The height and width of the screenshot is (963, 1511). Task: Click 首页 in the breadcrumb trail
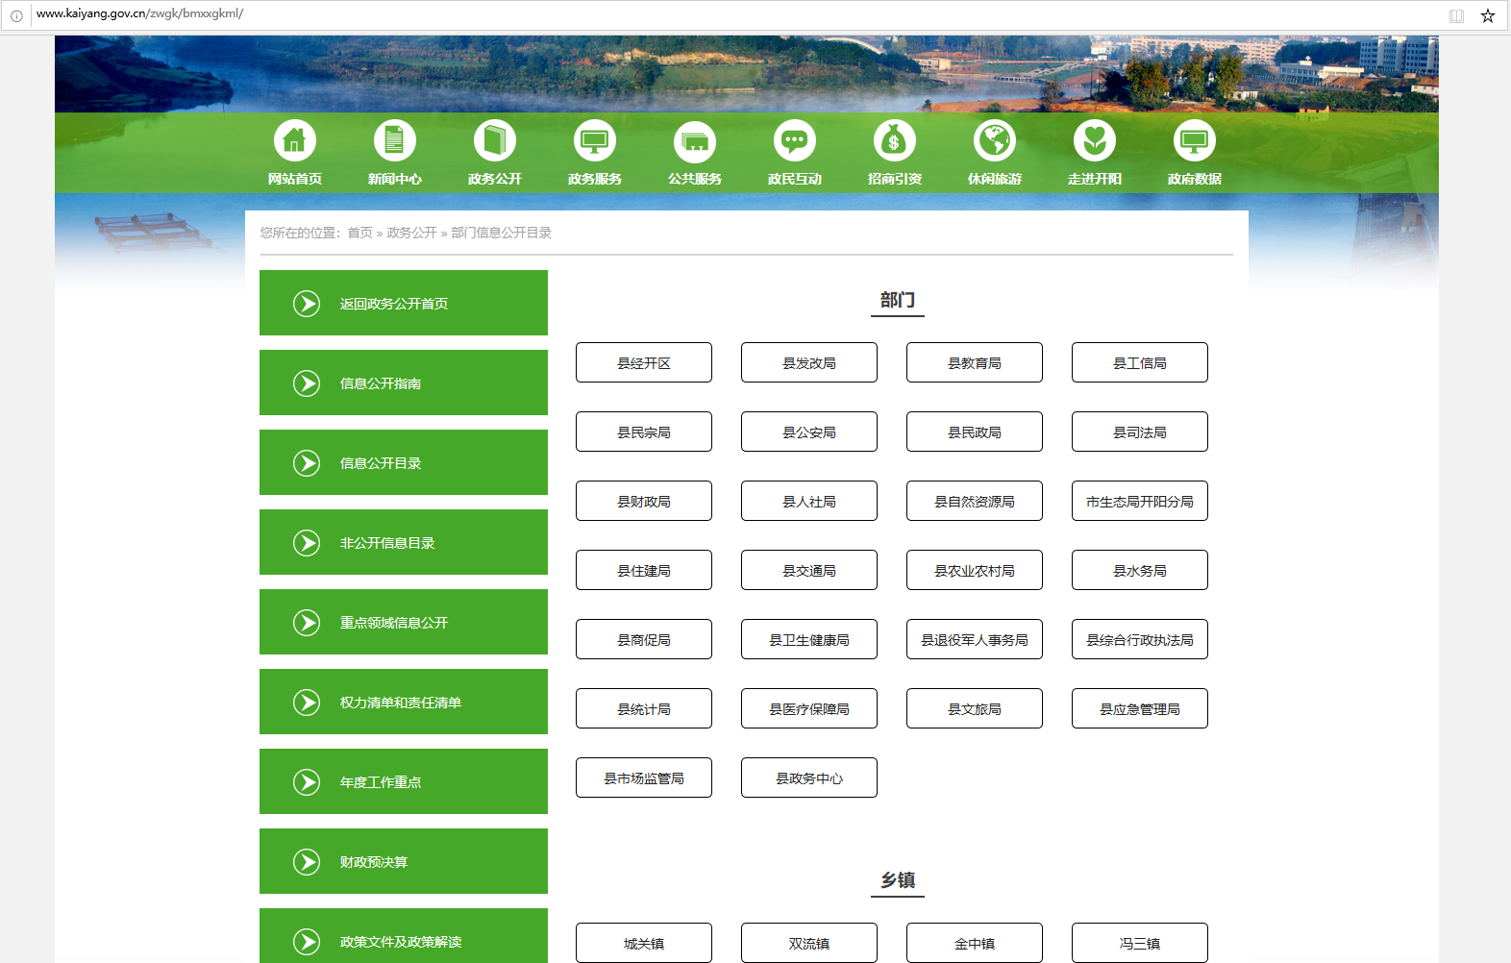tap(359, 233)
